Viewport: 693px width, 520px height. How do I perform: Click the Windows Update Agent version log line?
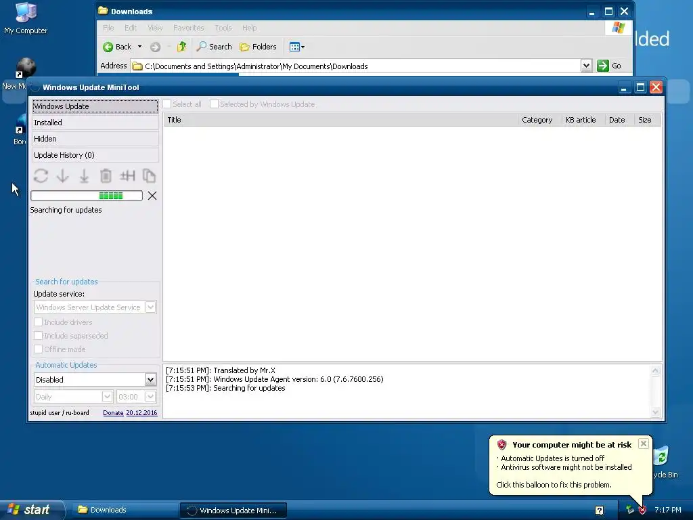point(275,379)
